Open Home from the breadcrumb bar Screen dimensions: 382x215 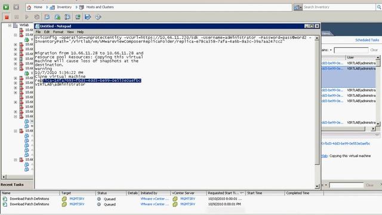tap(38, 7)
